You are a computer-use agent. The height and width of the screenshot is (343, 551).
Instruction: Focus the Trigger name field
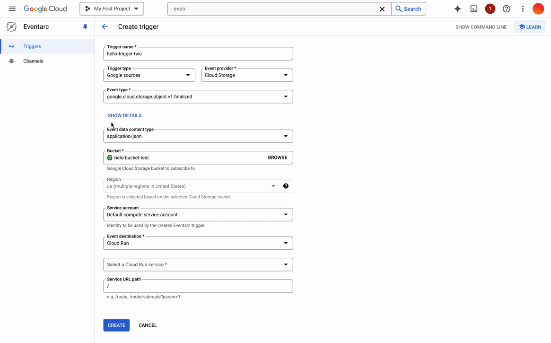click(198, 54)
